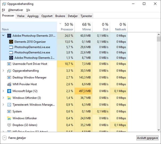Select the Elements 2018 Organizer row name
This screenshot has height=144, width=161.
click(30, 42)
